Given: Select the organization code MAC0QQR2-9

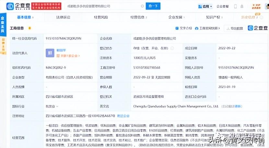Looking at the screenshot, I should (x=56, y=68).
